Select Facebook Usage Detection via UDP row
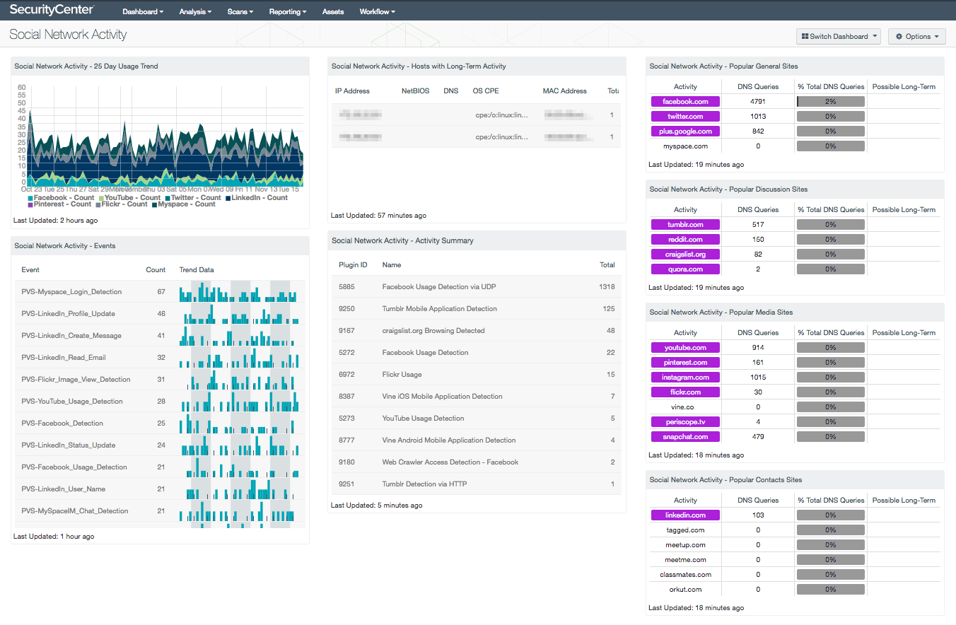Image resolution: width=956 pixels, height=625 pixels. tap(477, 287)
